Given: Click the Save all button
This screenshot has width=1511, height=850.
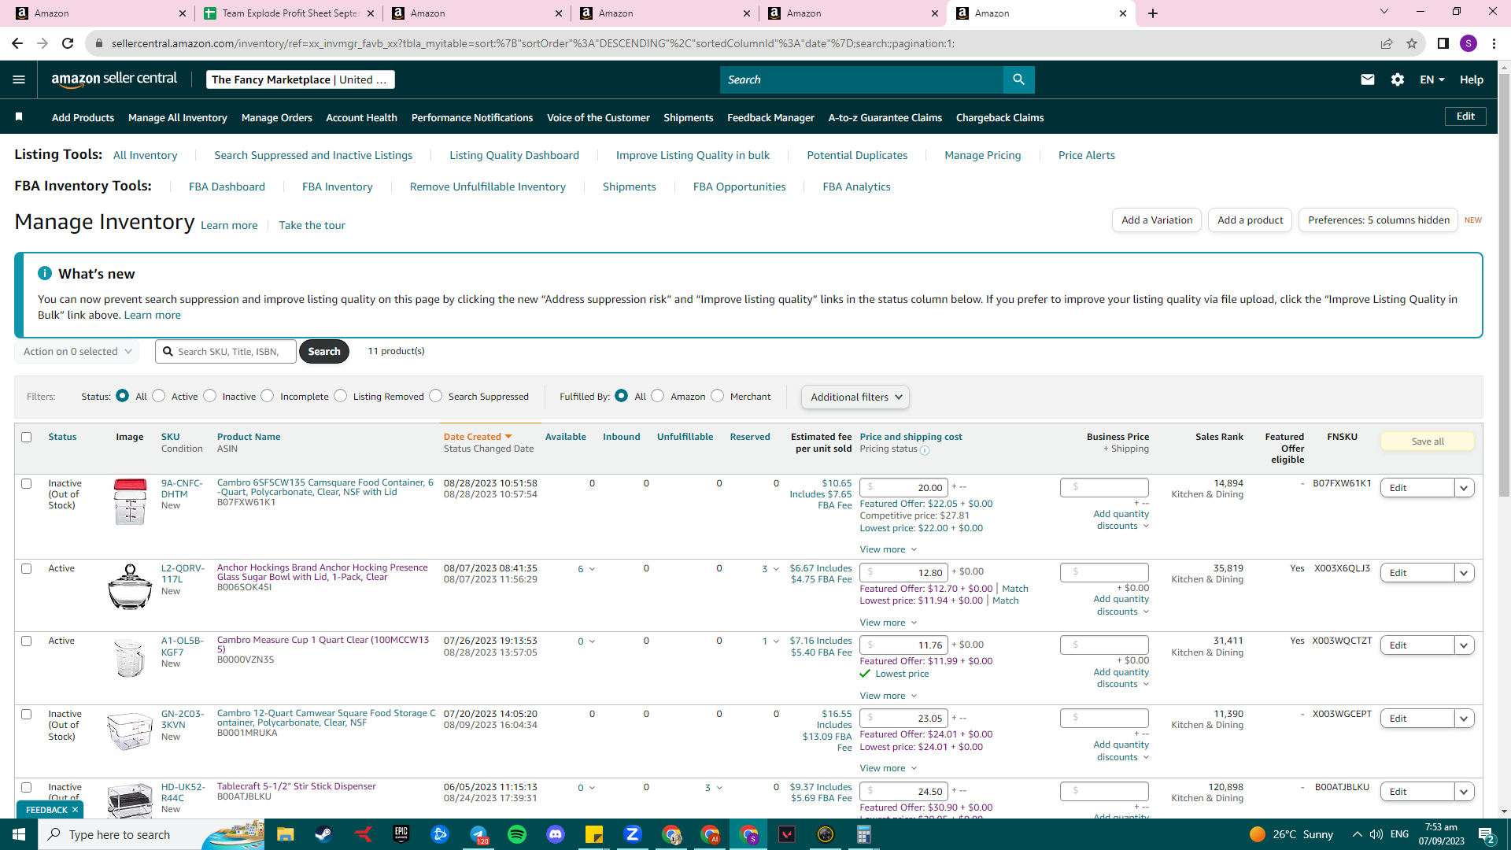Looking at the screenshot, I should (1428, 442).
